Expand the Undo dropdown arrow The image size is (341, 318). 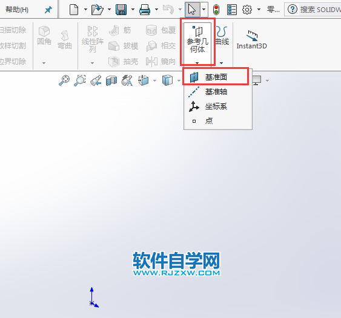coord(180,10)
